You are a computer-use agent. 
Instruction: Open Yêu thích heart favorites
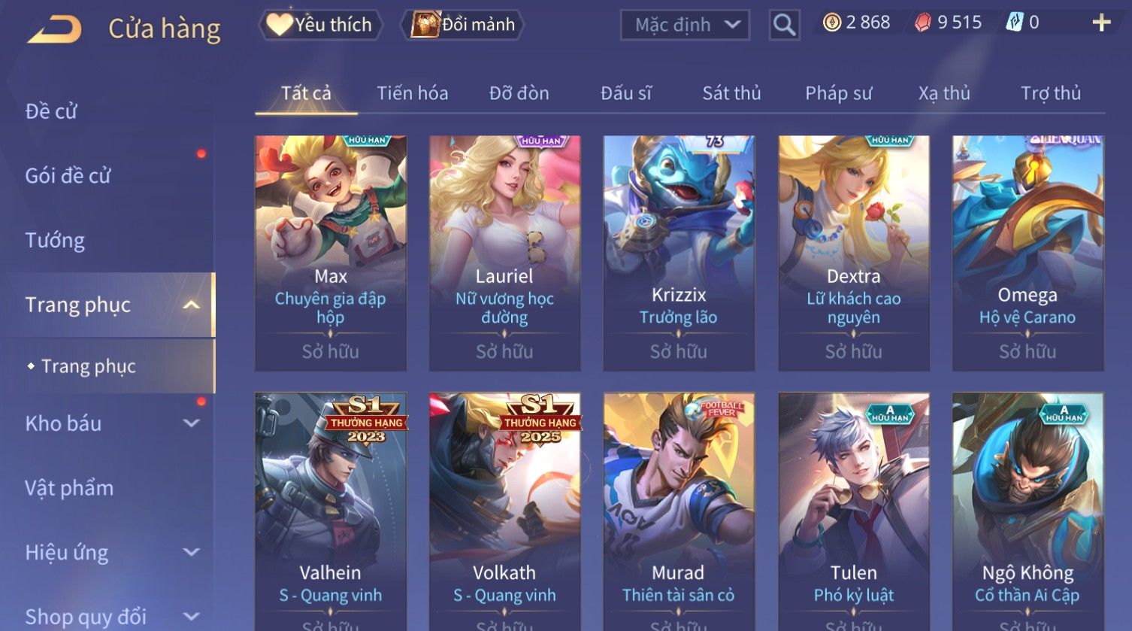point(321,25)
